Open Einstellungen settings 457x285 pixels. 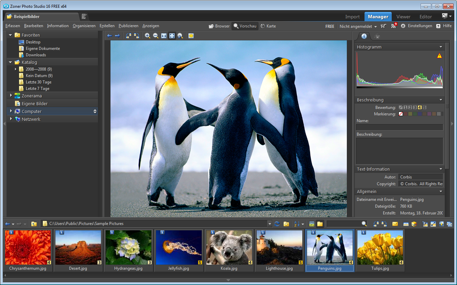tap(416, 26)
